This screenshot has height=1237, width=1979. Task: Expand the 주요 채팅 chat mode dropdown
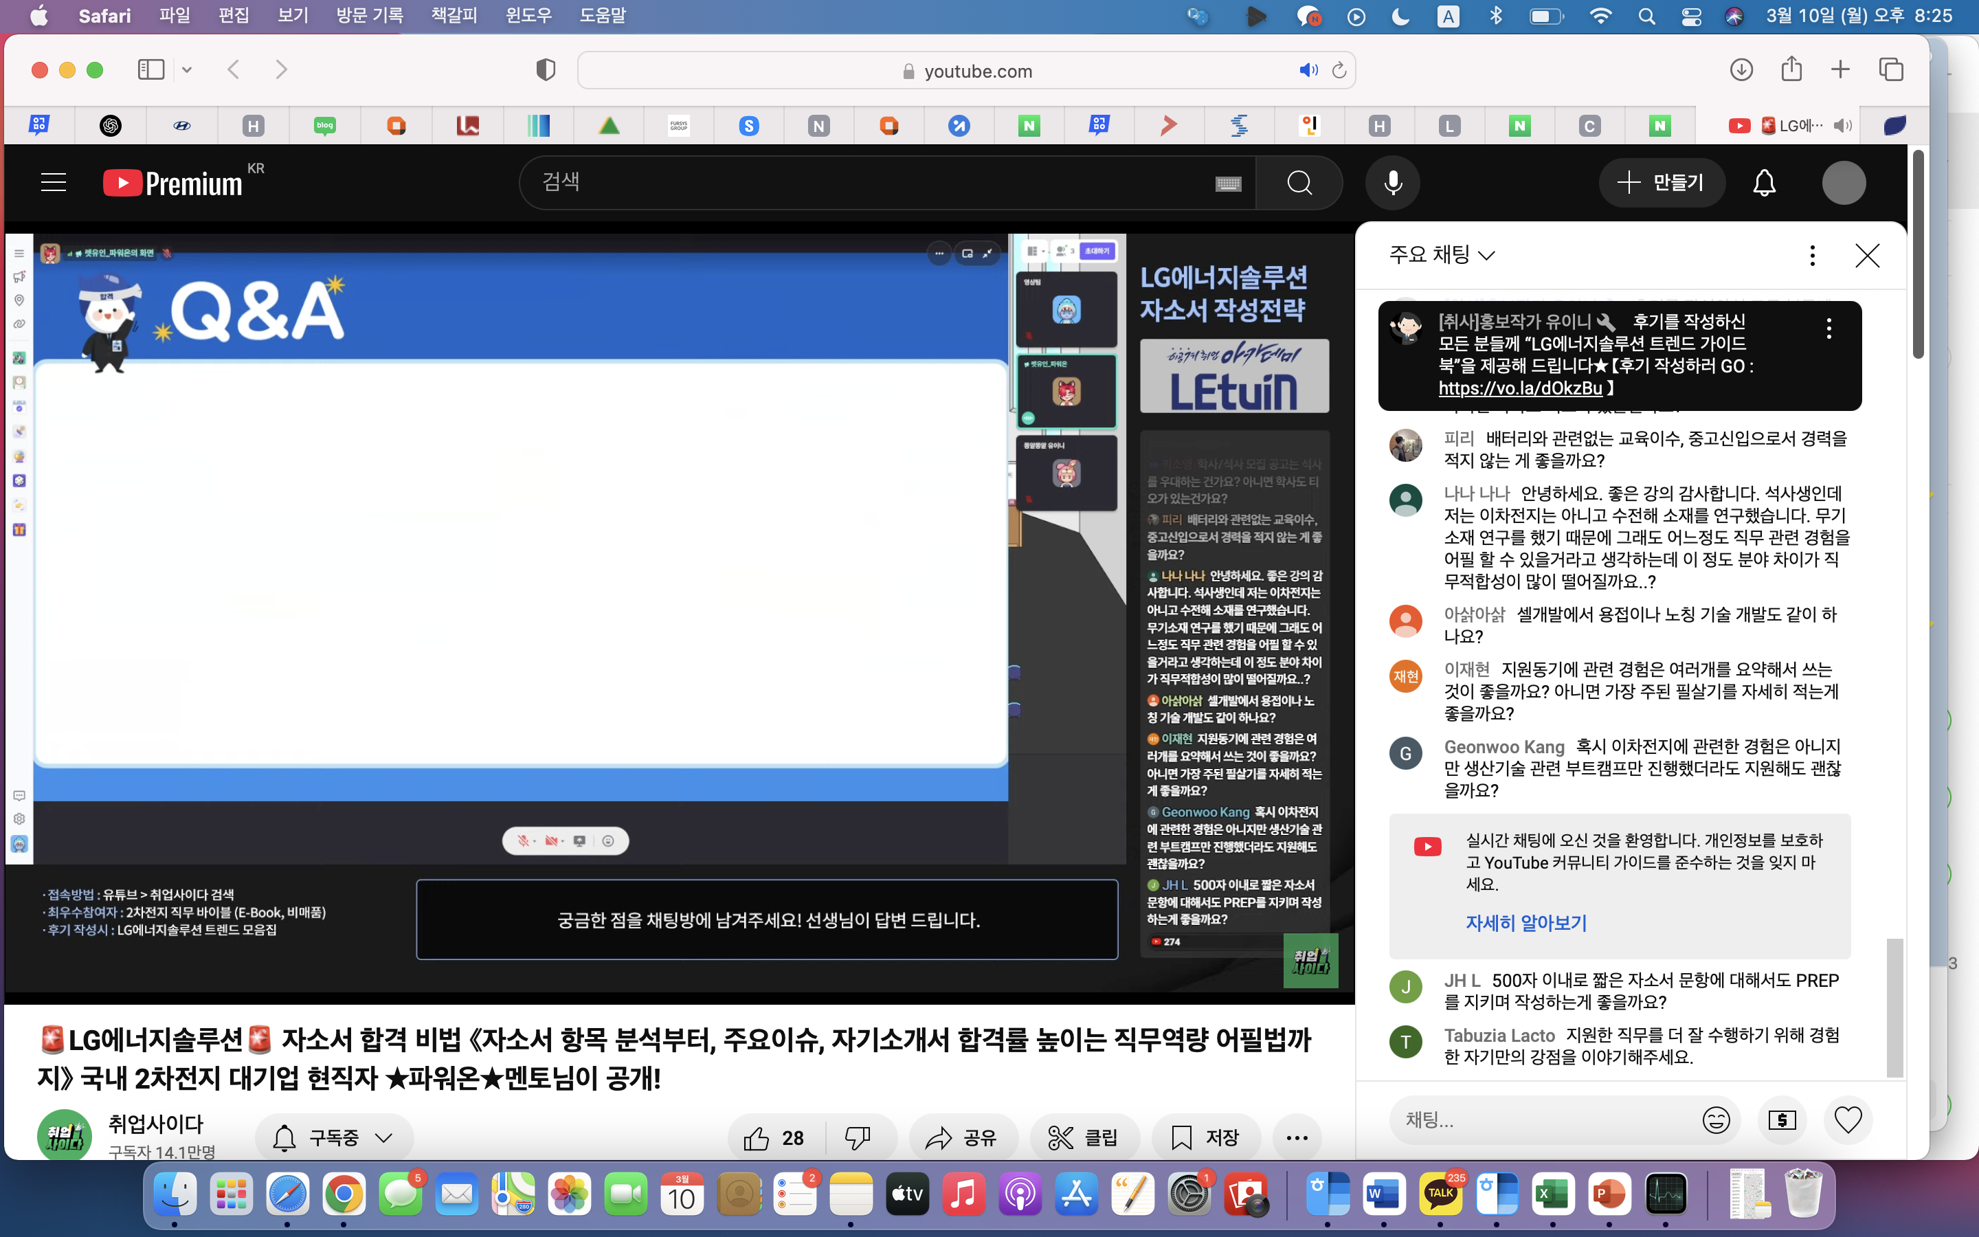[x=1442, y=255]
